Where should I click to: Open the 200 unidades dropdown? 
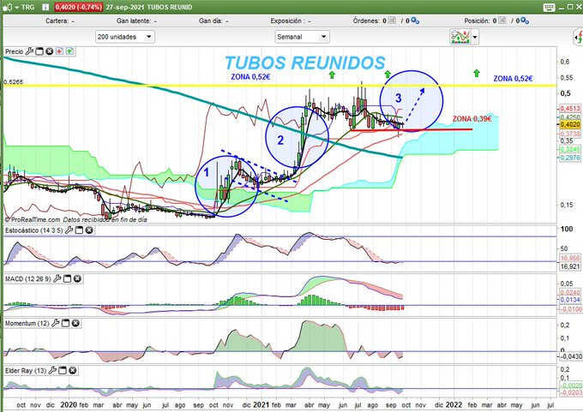pos(125,37)
